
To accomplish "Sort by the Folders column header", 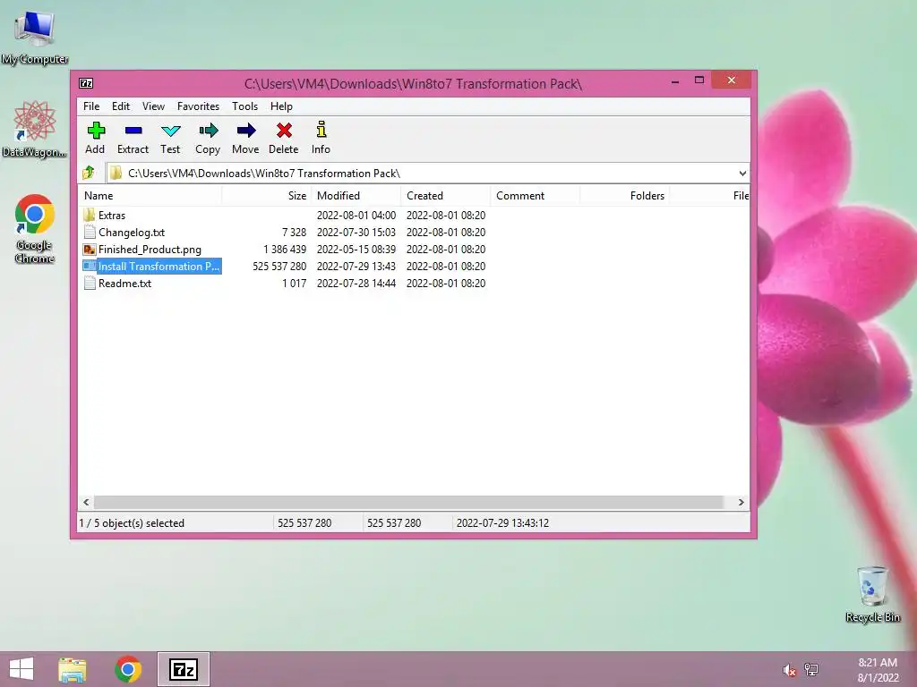I will [x=624, y=196].
